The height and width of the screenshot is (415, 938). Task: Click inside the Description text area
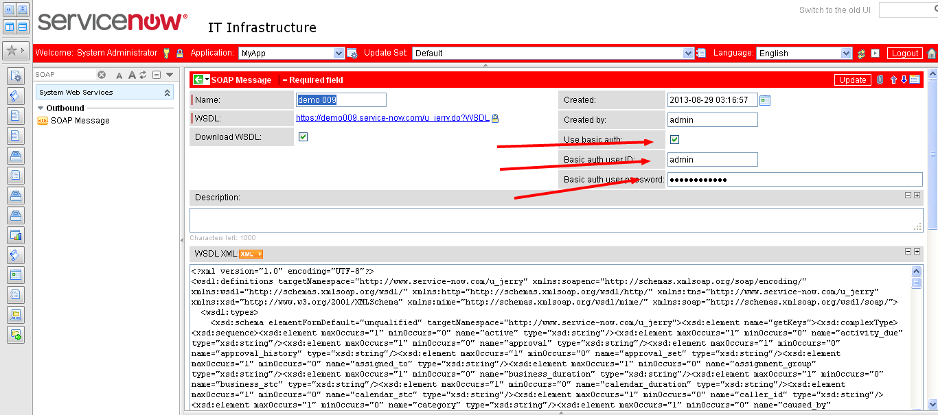pos(556,220)
